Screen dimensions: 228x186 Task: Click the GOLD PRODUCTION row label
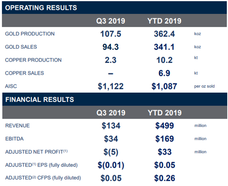tap(30, 34)
